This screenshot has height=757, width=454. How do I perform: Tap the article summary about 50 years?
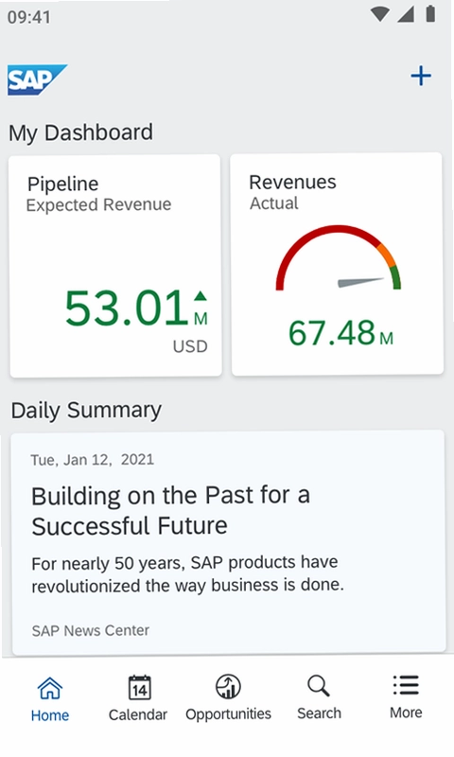187,574
